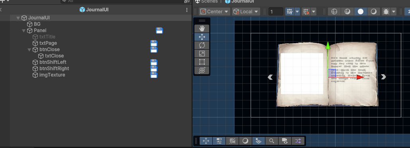Click the save icon on txtPage row
Screen dimensions: 410x148
154,43
